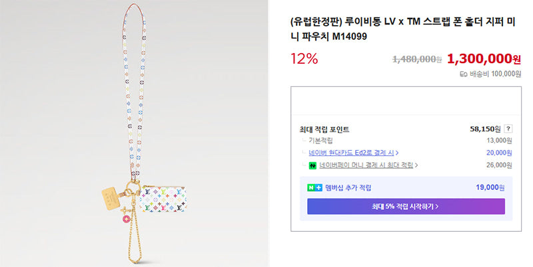Click the N+ membership badge icon

click(x=314, y=188)
